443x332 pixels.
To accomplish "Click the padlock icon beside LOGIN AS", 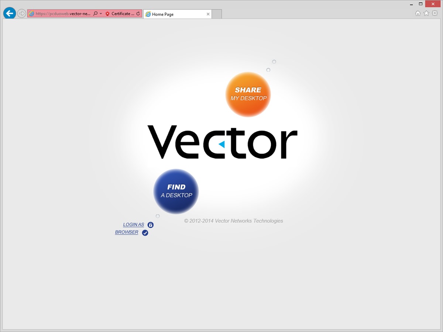I will pos(151,225).
